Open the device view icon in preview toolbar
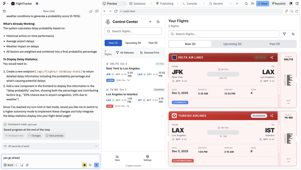The width and height of the screenshot is (301, 170). 291,11
